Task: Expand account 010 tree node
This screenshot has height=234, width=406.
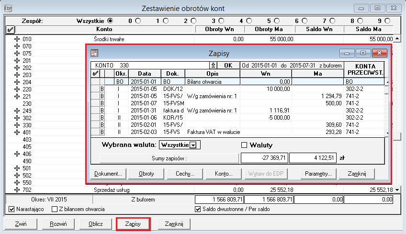Action: [17, 39]
